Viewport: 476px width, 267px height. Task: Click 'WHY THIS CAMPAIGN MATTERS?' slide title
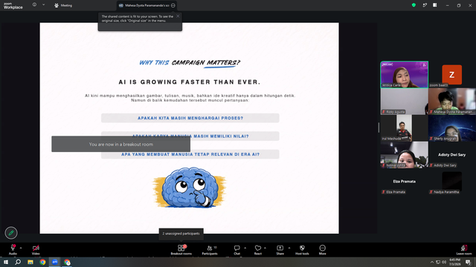tap(190, 62)
